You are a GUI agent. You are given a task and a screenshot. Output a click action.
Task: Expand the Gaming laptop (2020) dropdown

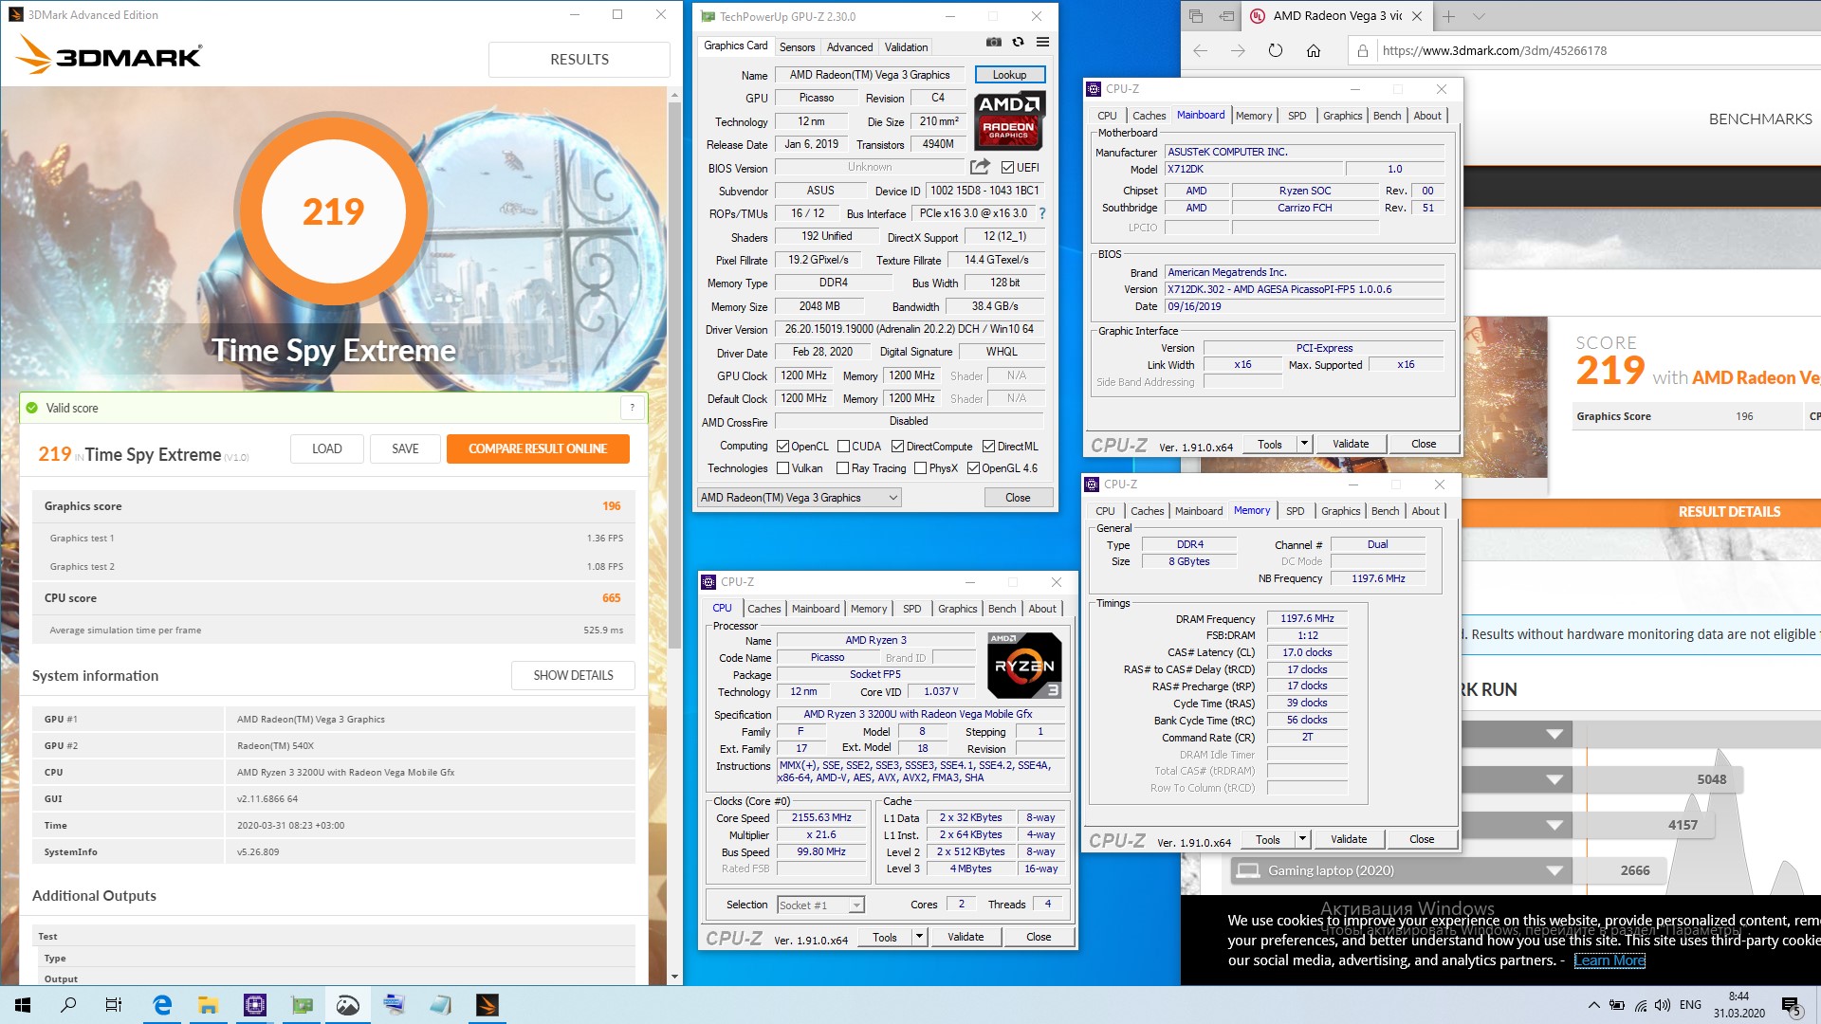(x=1554, y=870)
